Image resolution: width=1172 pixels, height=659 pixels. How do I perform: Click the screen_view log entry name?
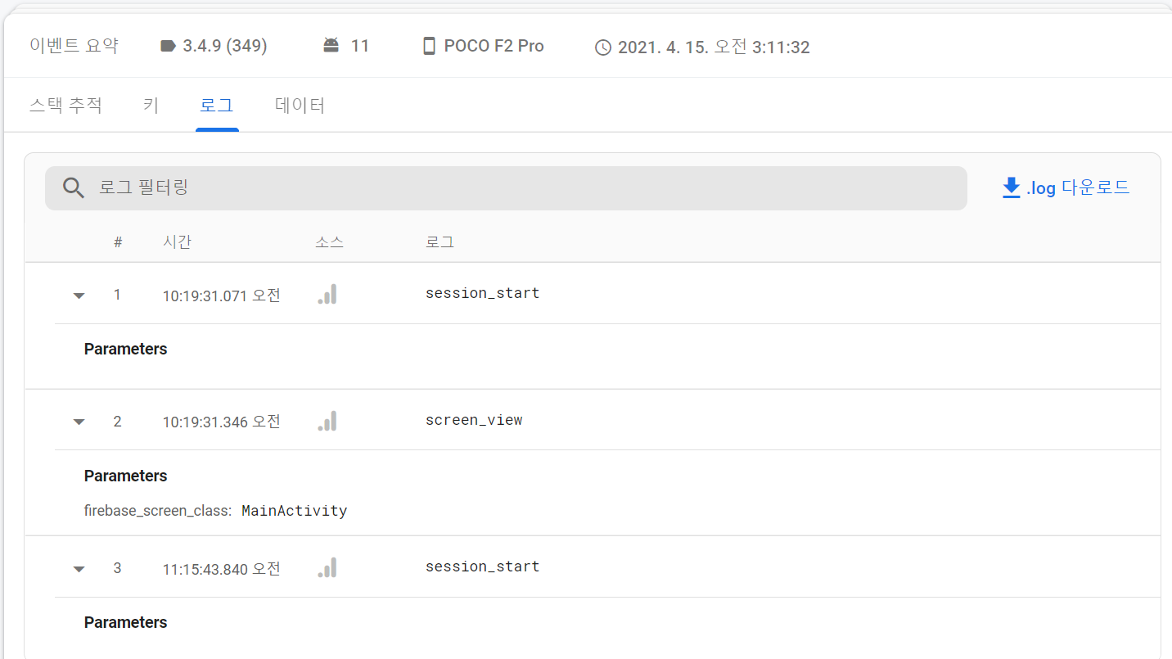point(474,421)
